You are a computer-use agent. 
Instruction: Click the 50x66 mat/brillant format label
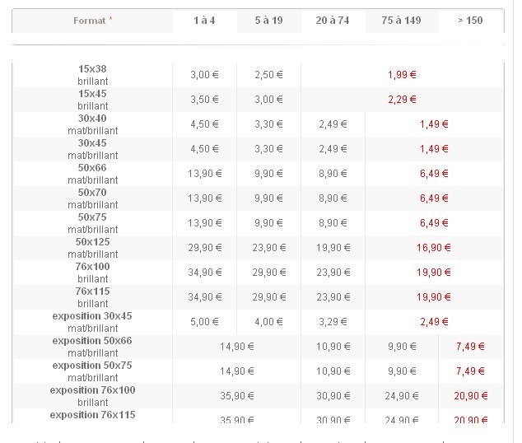[x=92, y=174]
